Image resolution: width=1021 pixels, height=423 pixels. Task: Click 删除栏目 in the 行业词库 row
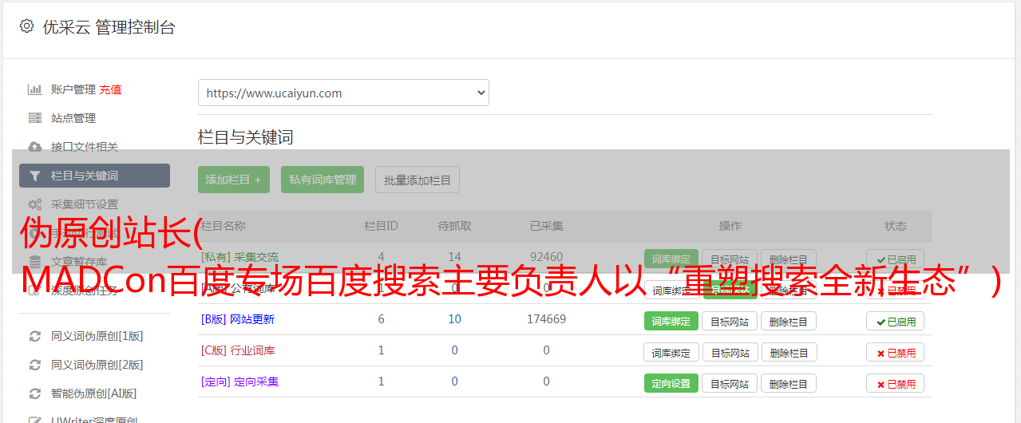789,352
